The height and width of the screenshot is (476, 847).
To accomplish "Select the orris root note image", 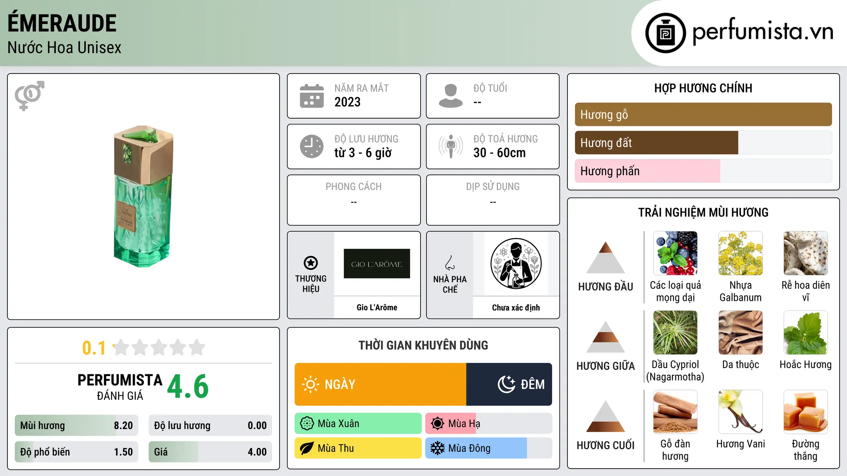I will pyautogui.click(x=806, y=253).
